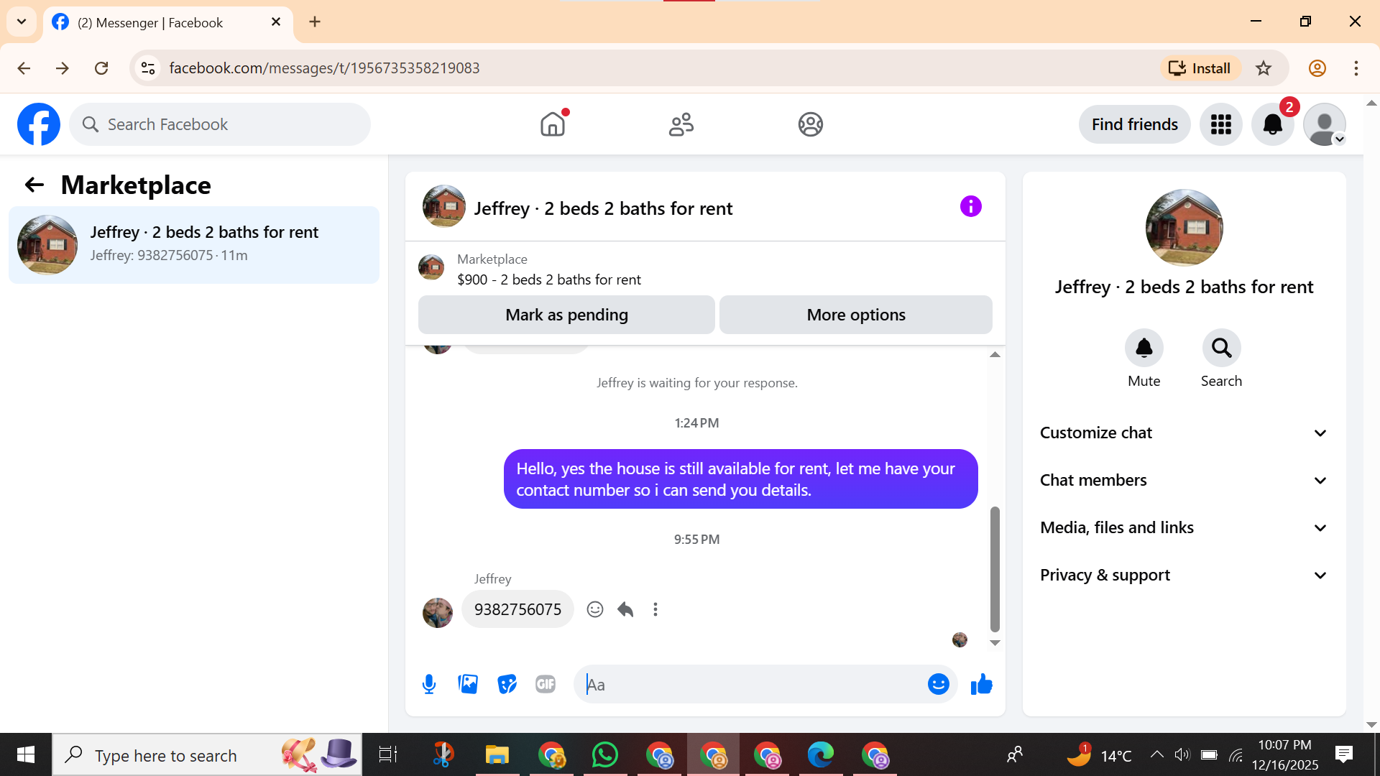Image resolution: width=1380 pixels, height=776 pixels.
Task: Open WhatsApp from the taskbar
Action: tap(605, 754)
